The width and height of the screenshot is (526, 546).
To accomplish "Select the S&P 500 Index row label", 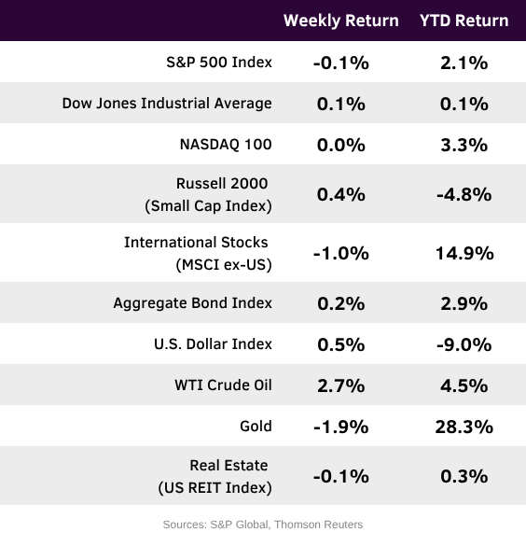I will tap(219, 63).
